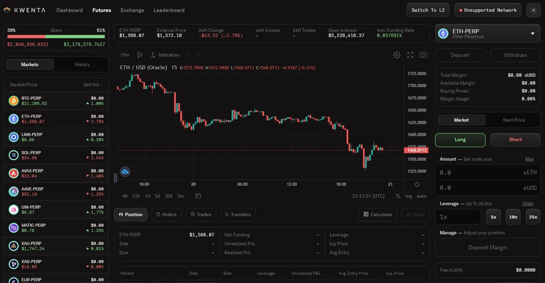Focus the 1x leverage input field

pos(458,217)
